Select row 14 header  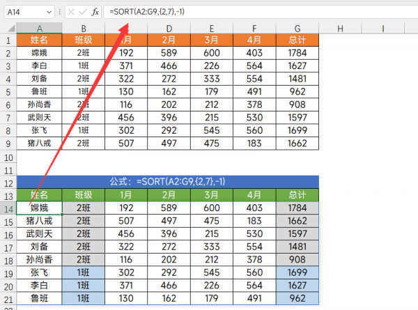tap(8, 208)
